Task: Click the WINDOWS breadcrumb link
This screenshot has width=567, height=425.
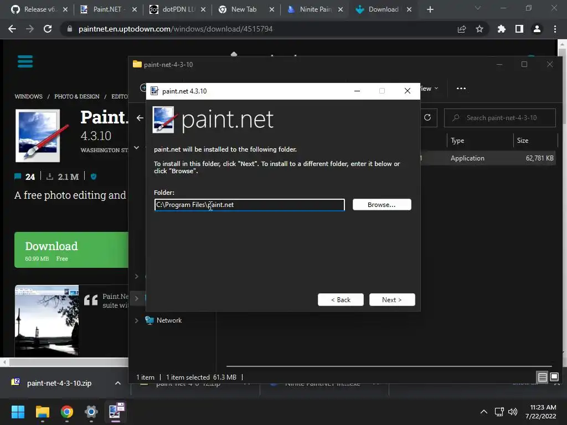Action: (x=29, y=96)
